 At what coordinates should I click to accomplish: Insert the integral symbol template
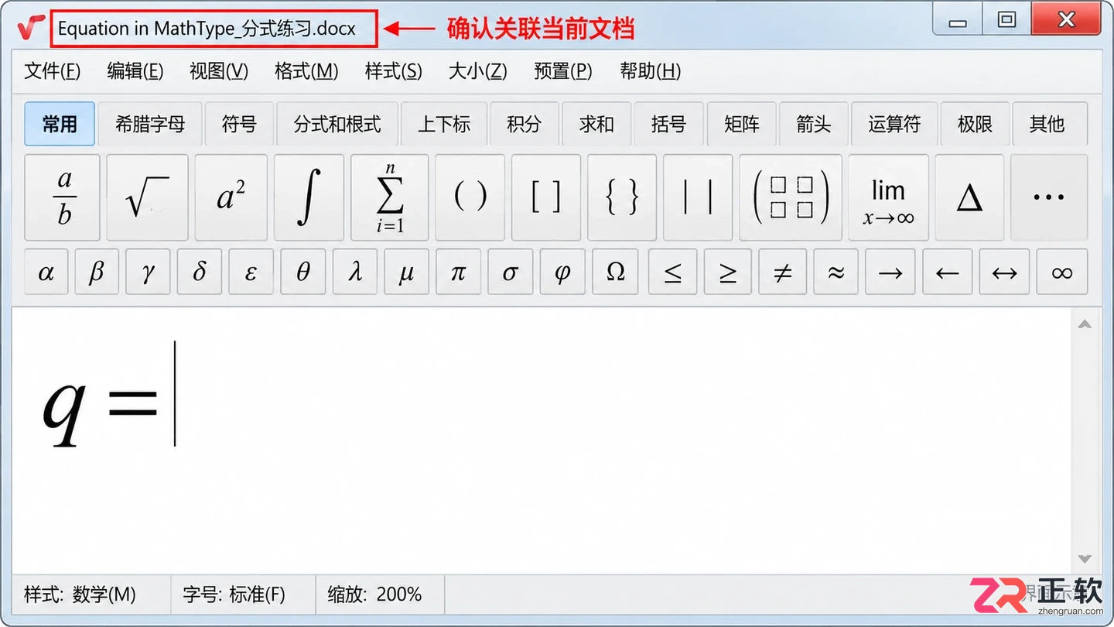point(309,197)
